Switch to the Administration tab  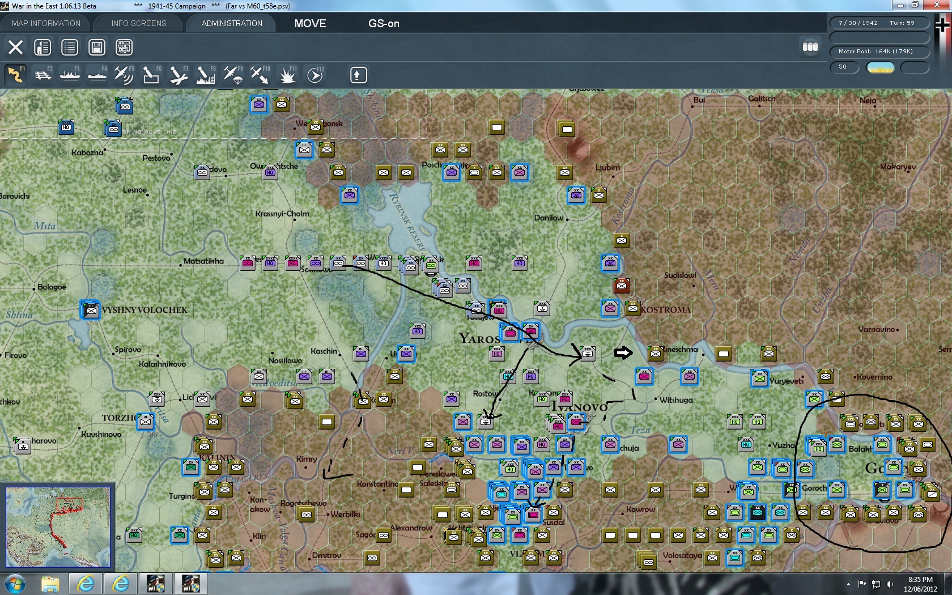tap(232, 23)
